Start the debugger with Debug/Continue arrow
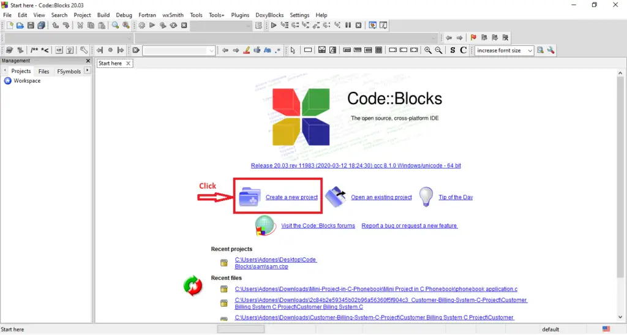The width and height of the screenshot is (627, 335). tap(274, 26)
